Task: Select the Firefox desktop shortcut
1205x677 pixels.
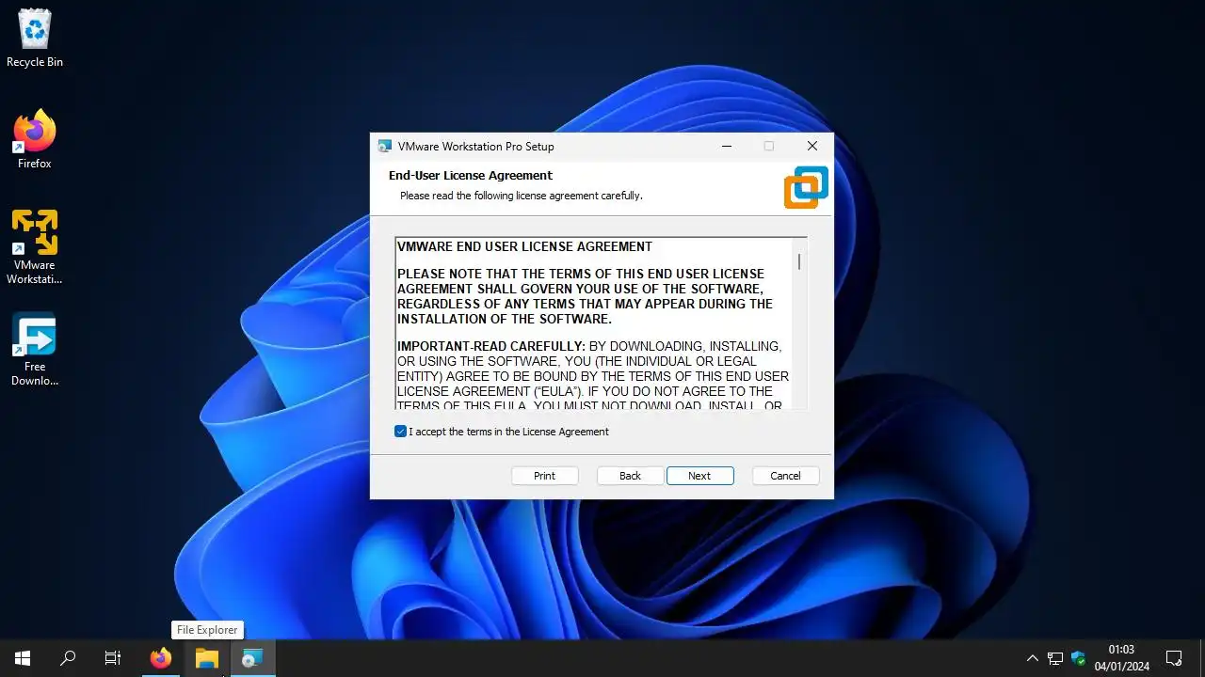Action: coord(35,139)
